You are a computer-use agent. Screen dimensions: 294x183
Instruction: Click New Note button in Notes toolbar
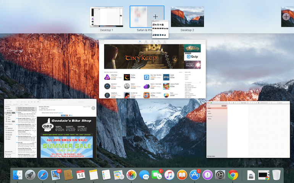(x=244, y=103)
